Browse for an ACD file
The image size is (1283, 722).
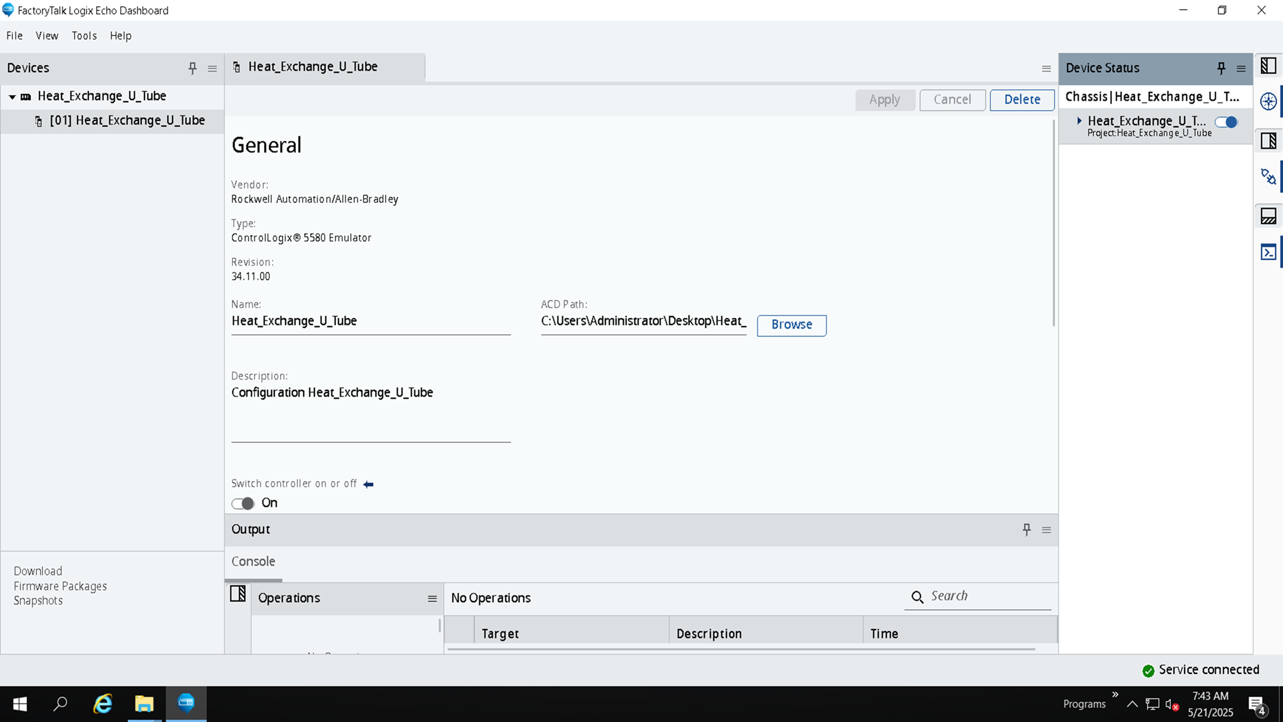tap(791, 325)
